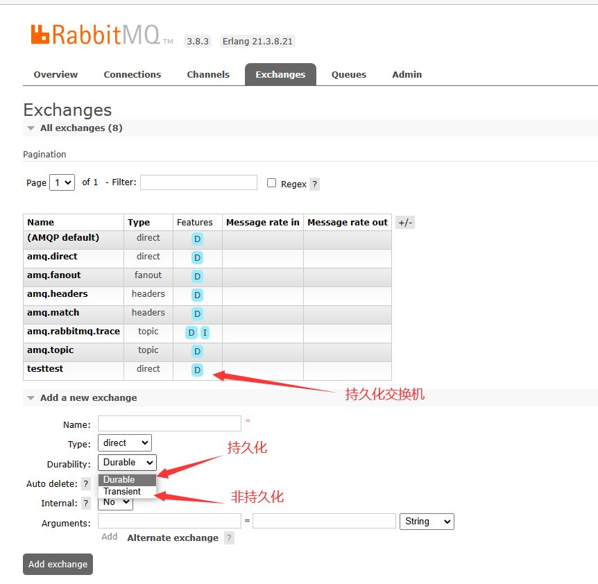Viewport: 598px width, 584px height.
Task: Switch to the Admin tab
Action: pyautogui.click(x=407, y=75)
